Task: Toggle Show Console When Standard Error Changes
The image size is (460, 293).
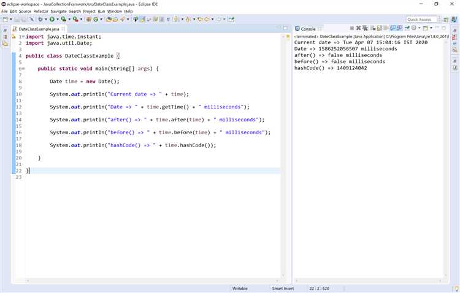Action: coord(399,28)
